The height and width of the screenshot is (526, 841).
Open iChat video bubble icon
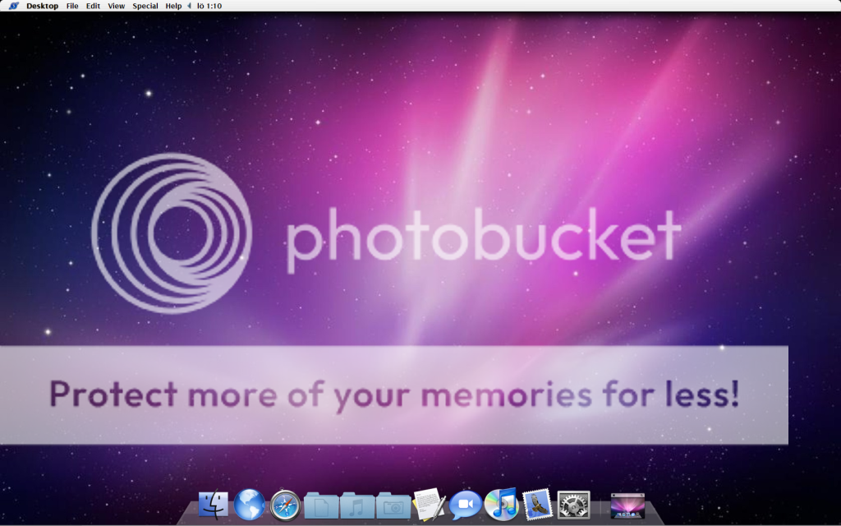[x=465, y=505]
